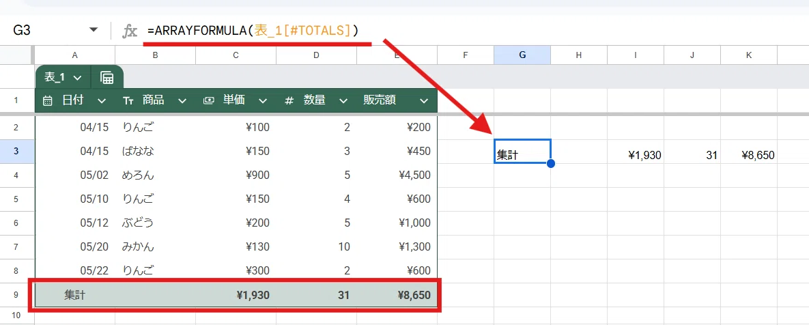Select column C header
The height and width of the screenshot is (325, 809).
point(236,55)
